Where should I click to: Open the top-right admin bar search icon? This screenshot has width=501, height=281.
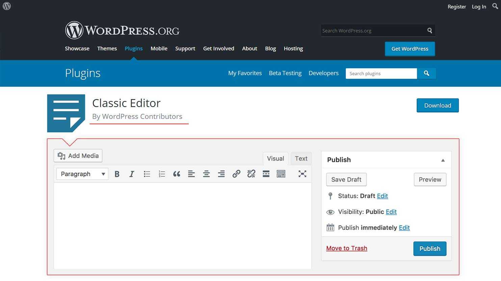point(495,6)
